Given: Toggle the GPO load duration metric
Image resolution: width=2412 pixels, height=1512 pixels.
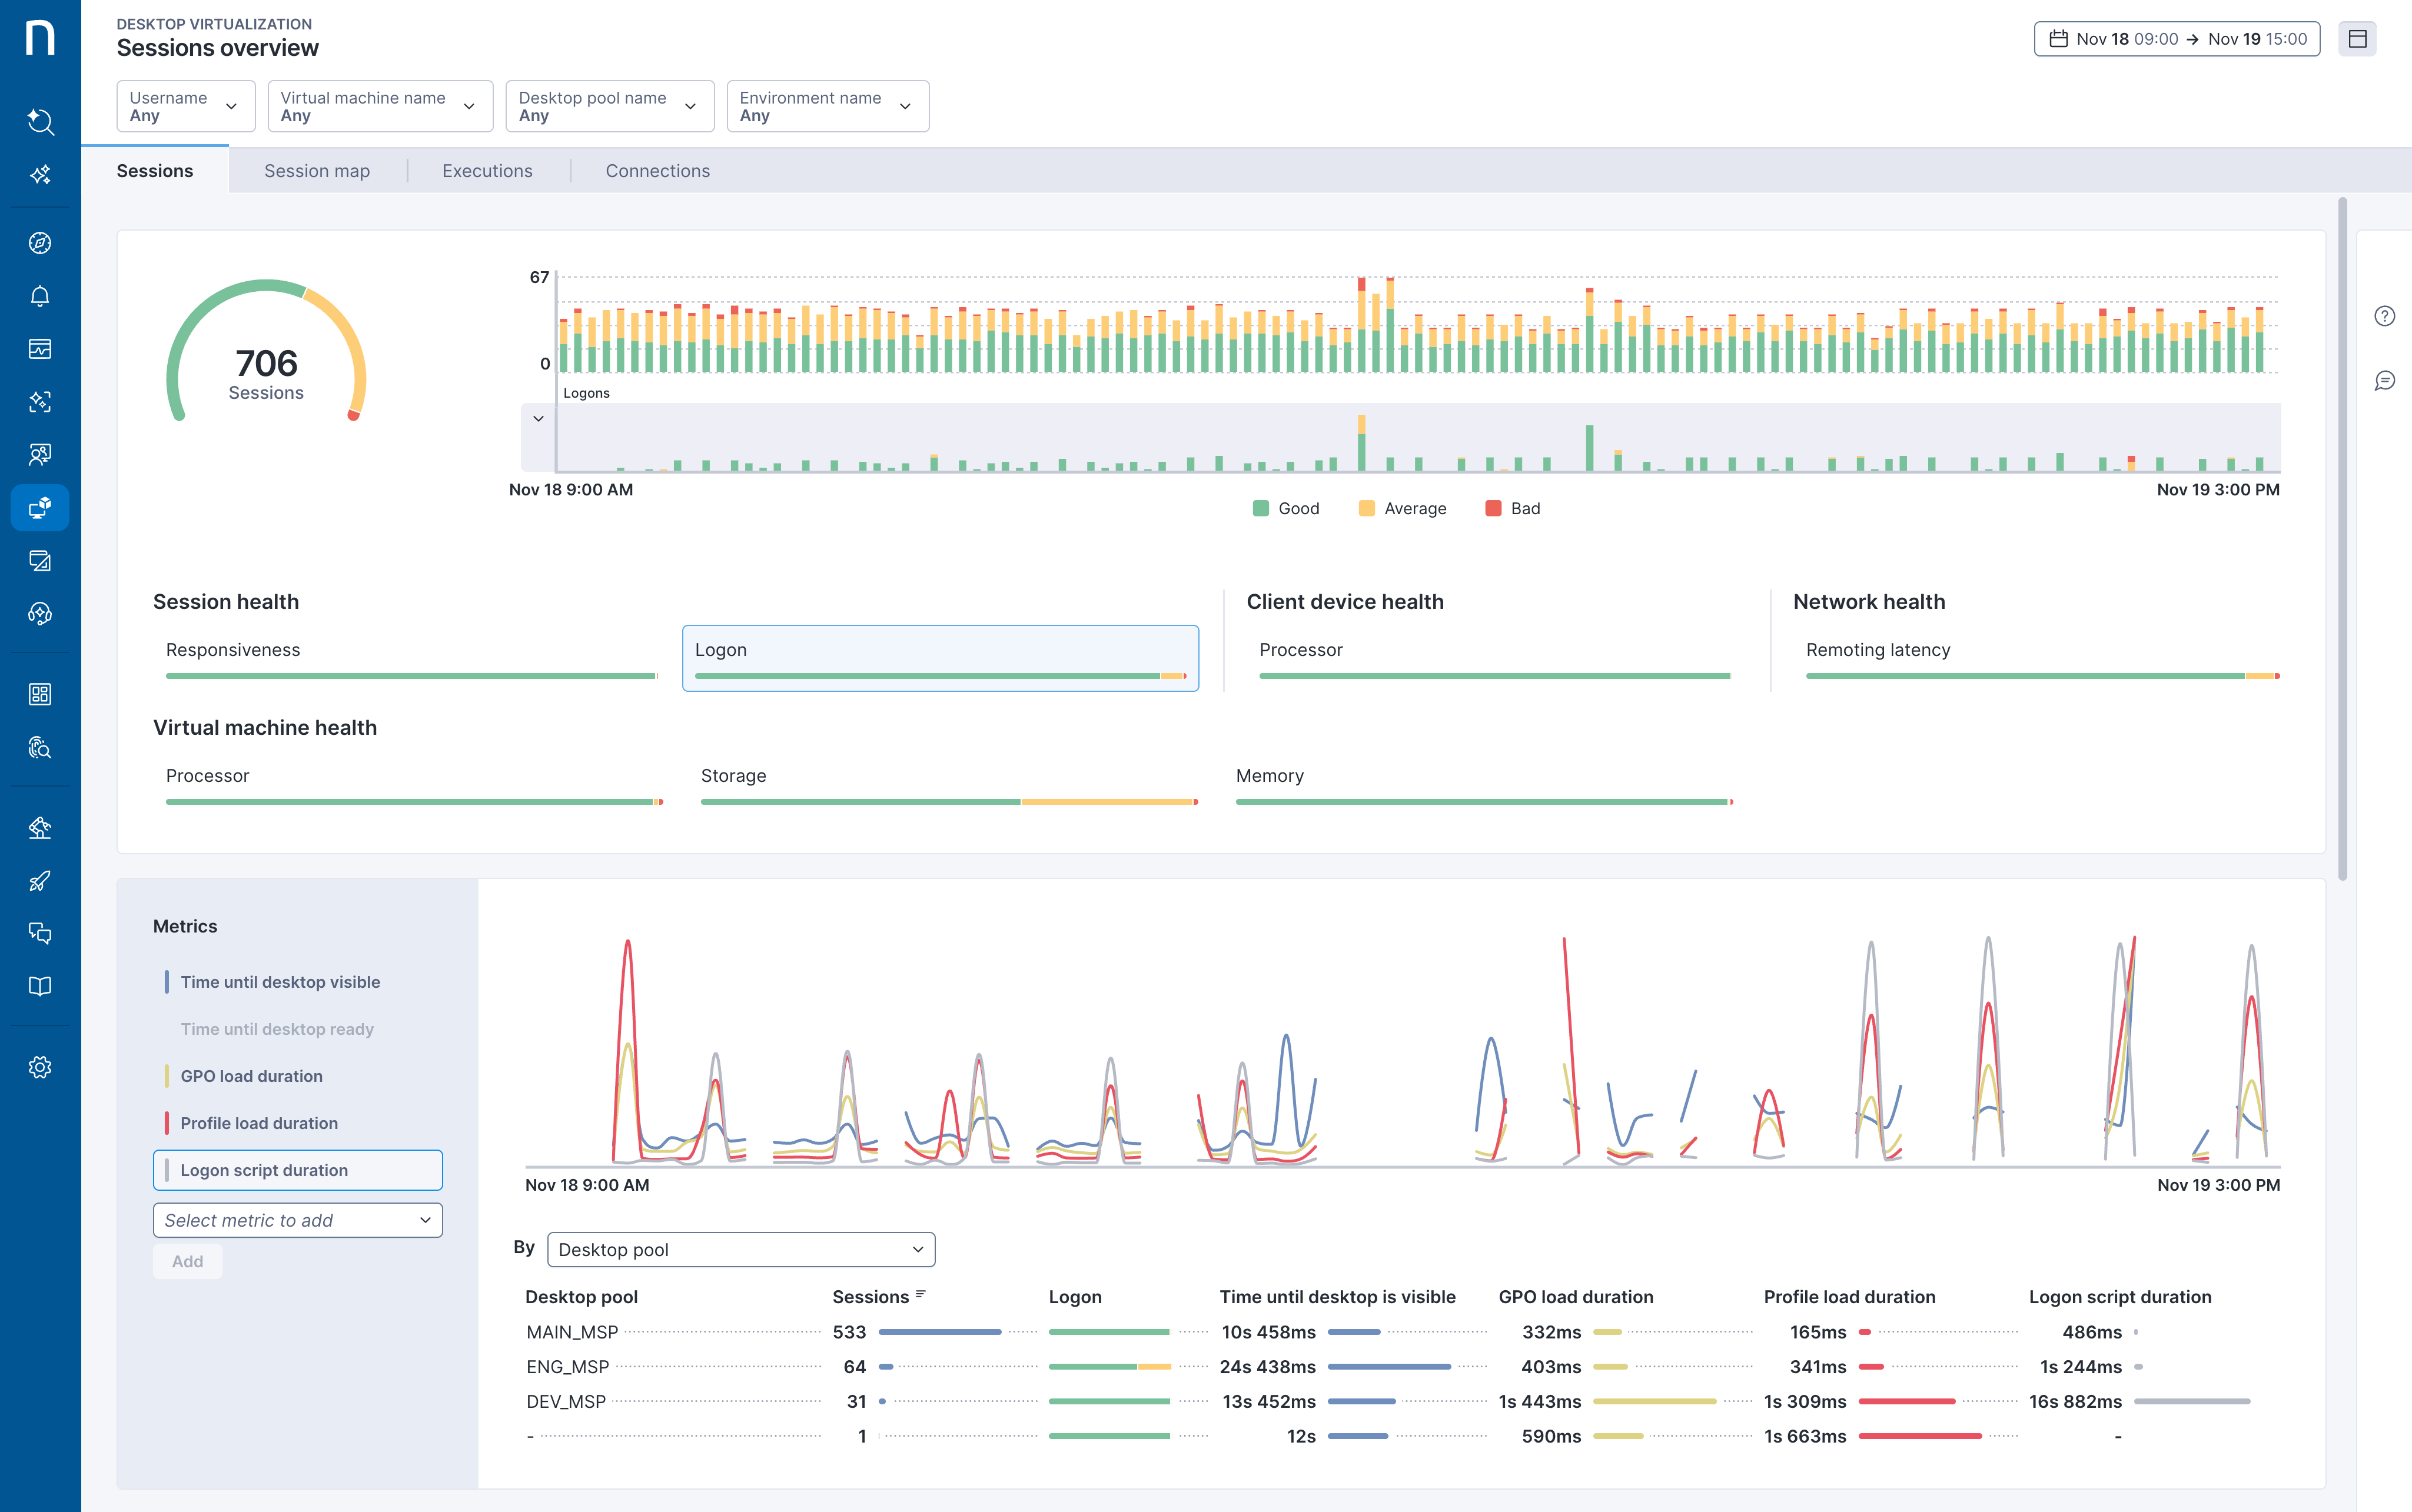Looking at the screenshot, I should [251, 1076].
